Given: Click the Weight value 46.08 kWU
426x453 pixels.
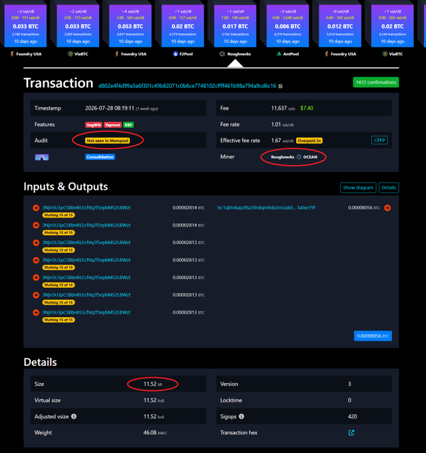Looking at the screenshot, I should tap(154, 432).
